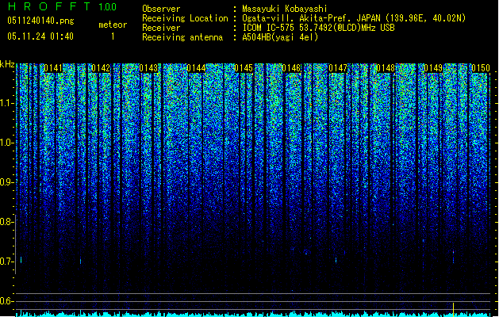The width and height of the screenshot is (499, 317).
Task: Click the meteor count value 1
Action: 113,36
